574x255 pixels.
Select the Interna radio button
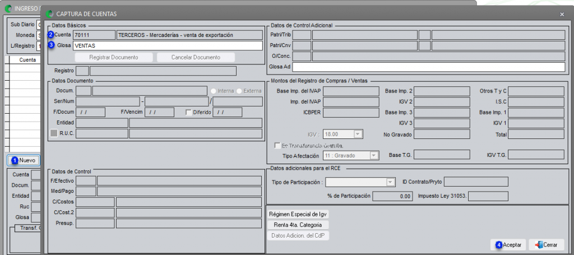pyautogui.click(x=214, y=91)
